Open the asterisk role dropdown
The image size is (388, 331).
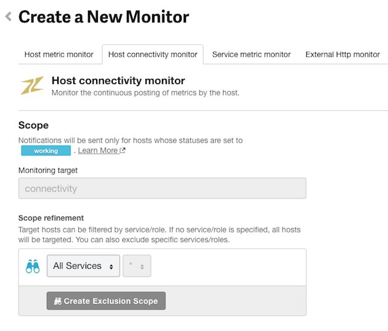[x=137, y=266]
